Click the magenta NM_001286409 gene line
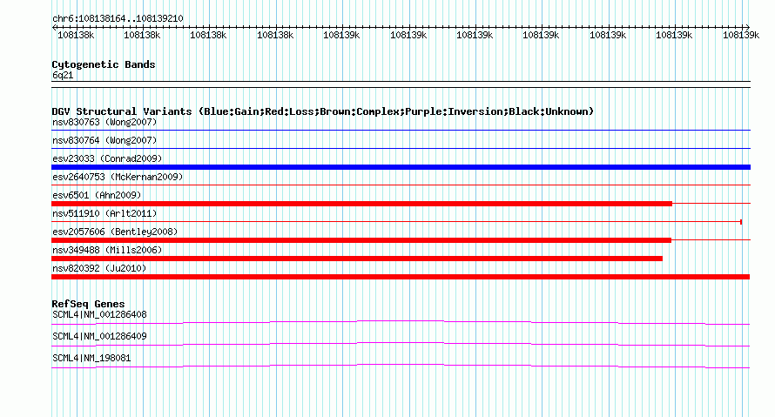This screenshot has height=417, width=775. (x=401, y=344)
